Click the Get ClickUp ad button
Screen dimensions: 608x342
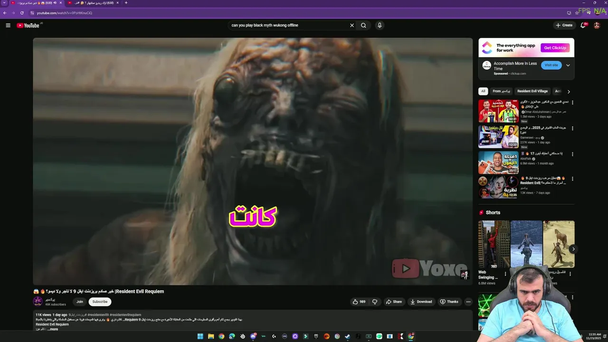point(555,48)
